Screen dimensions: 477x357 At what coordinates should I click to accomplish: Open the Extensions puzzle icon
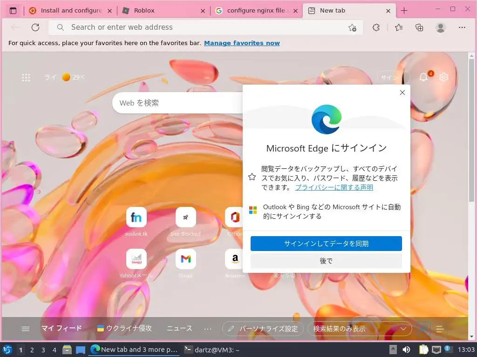[376, 27]
